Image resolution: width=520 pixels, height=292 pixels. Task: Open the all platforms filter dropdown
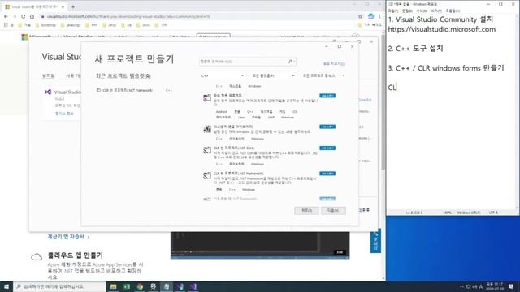273,75
